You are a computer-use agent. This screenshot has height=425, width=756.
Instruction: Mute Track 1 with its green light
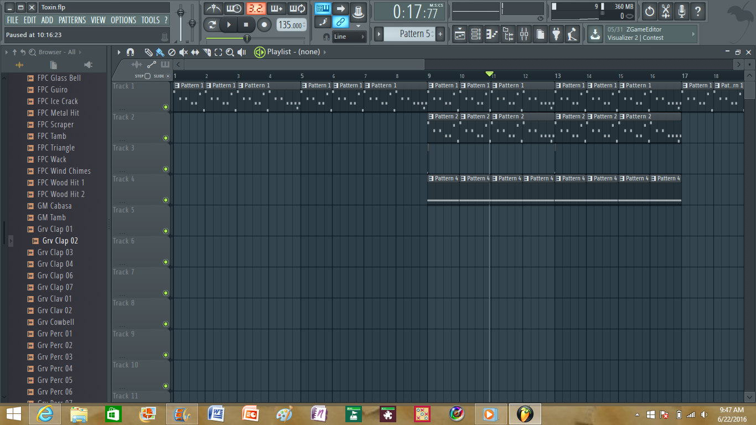point(165,107)
